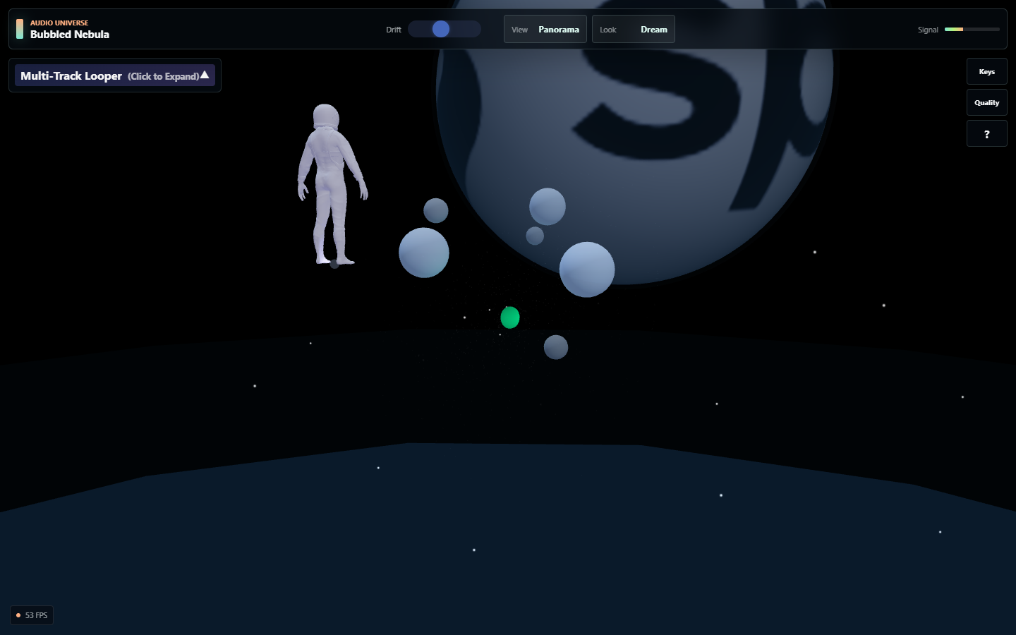The image size is (1016, 635).
Task: Click the 53 FPS indicator
Action: (x=32, y=615)
